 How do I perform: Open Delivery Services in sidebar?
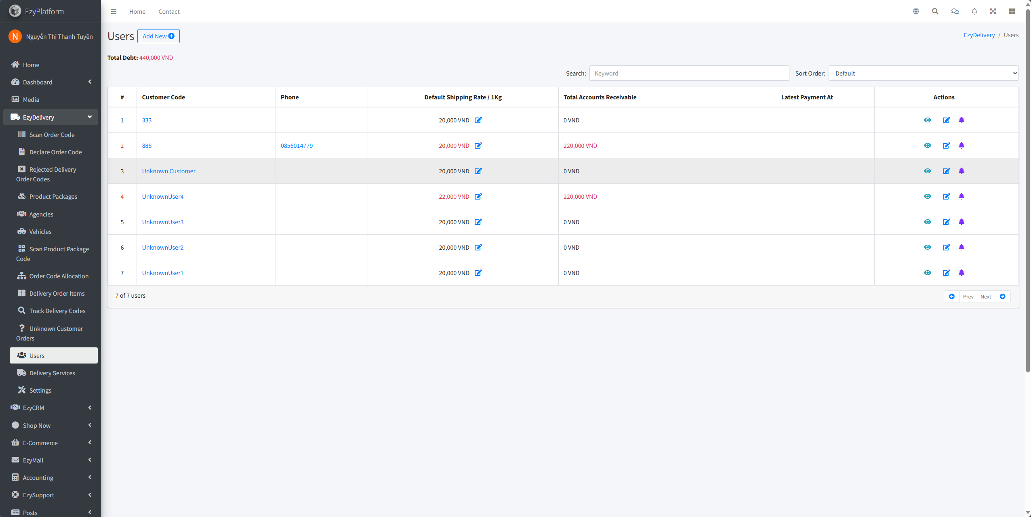54,373
